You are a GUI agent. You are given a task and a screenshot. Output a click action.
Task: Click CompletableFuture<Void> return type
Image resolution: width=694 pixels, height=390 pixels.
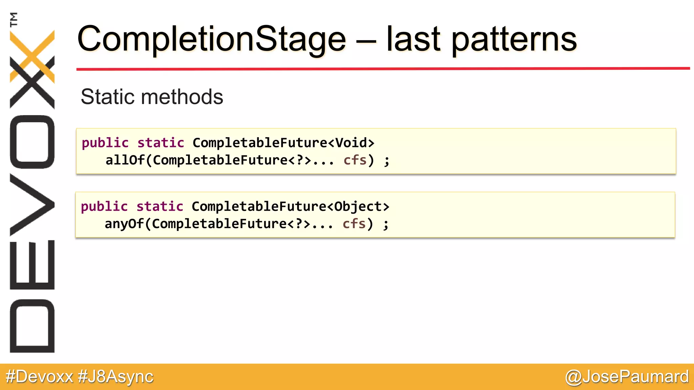(283, 143)
